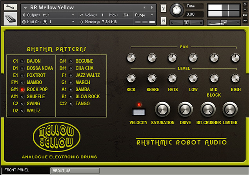The width and height of the screenshot is (249, 175).
Task: Select the BAJON pattern LED
Action: tap(22, 61)
